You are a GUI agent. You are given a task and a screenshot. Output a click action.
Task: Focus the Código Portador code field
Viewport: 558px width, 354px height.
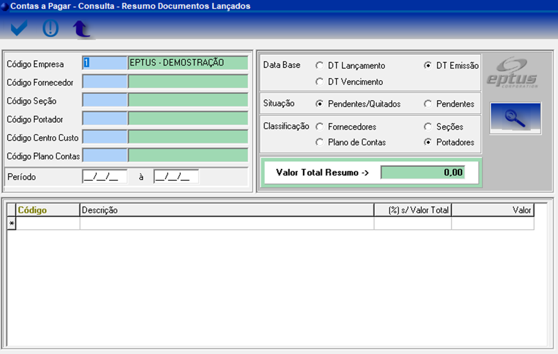[x=105, y=119]
